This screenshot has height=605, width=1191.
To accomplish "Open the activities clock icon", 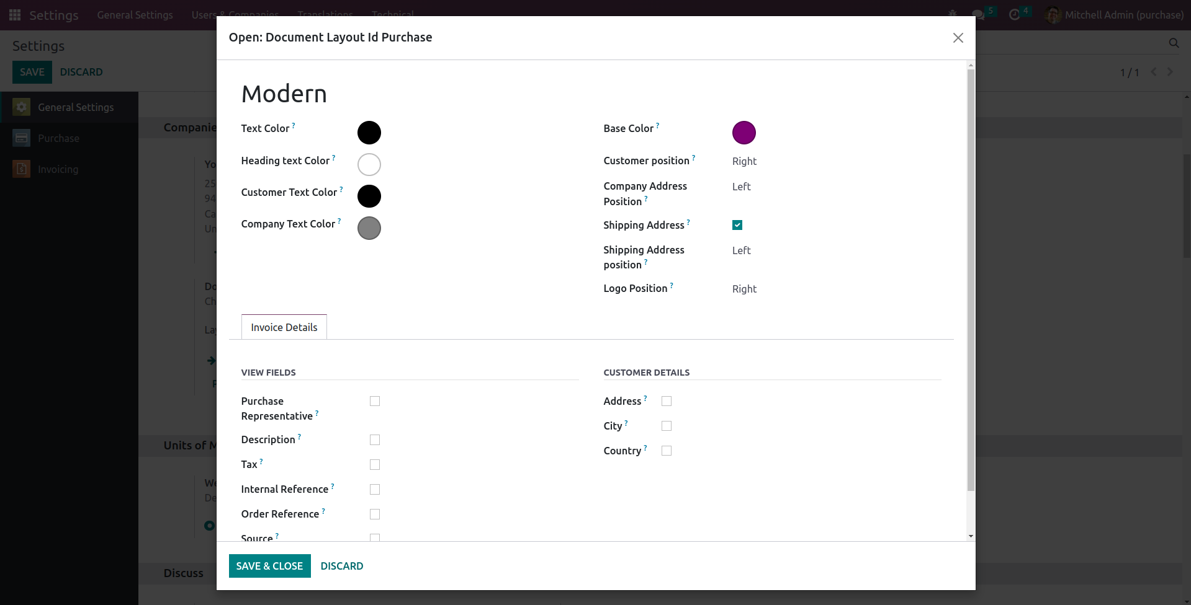I will coord(1015,15).
